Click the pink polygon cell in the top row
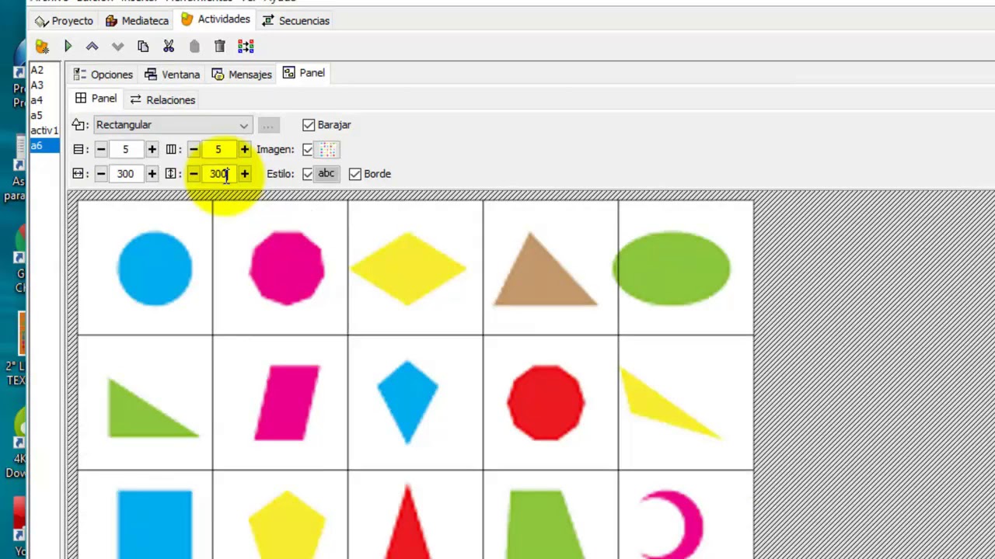The height and width of the screenshot is (559, 995). pyautogui.click(x=281, y=268)
